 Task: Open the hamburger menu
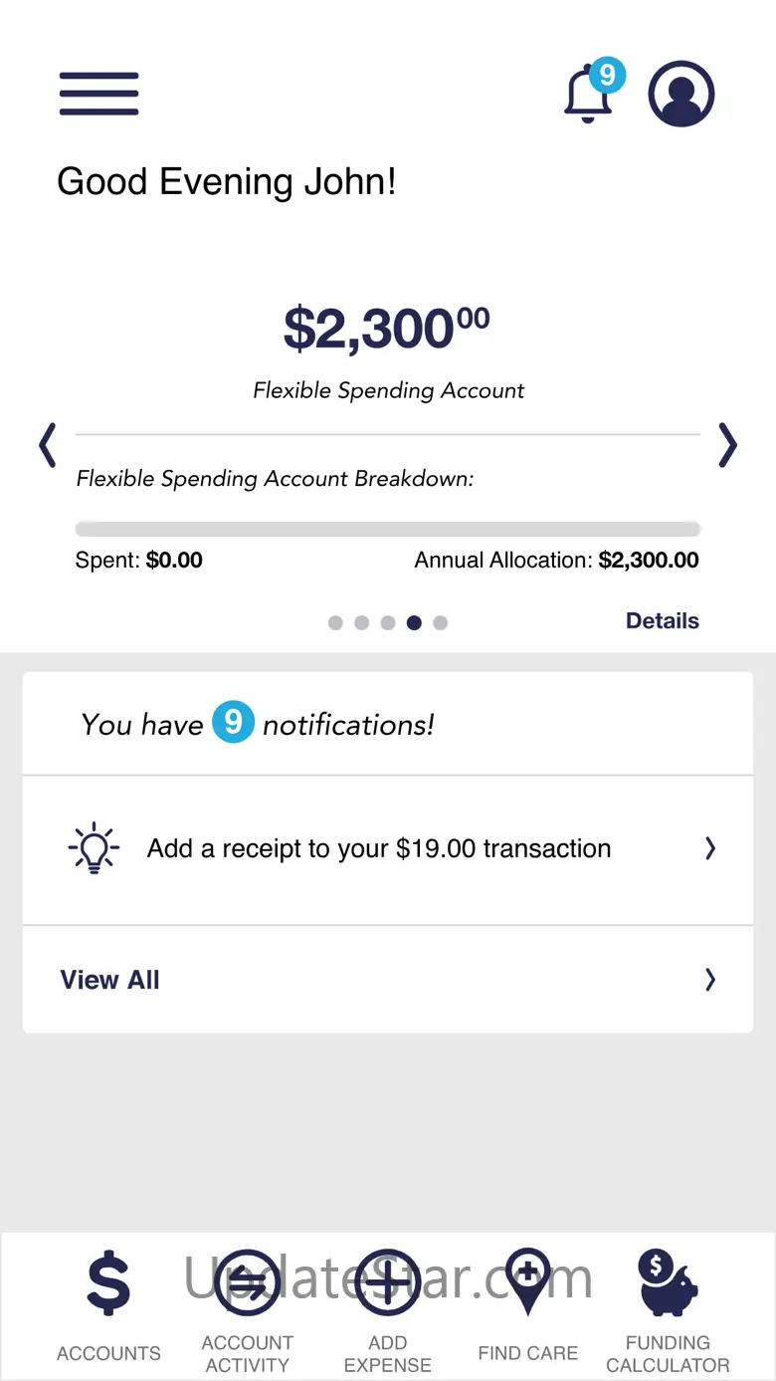(x=98, y=95)
